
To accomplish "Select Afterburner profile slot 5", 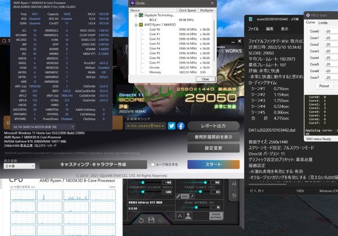I will click(234, 196).
